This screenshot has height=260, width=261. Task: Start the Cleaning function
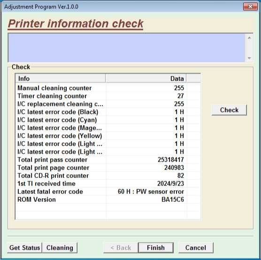(60, 247)
